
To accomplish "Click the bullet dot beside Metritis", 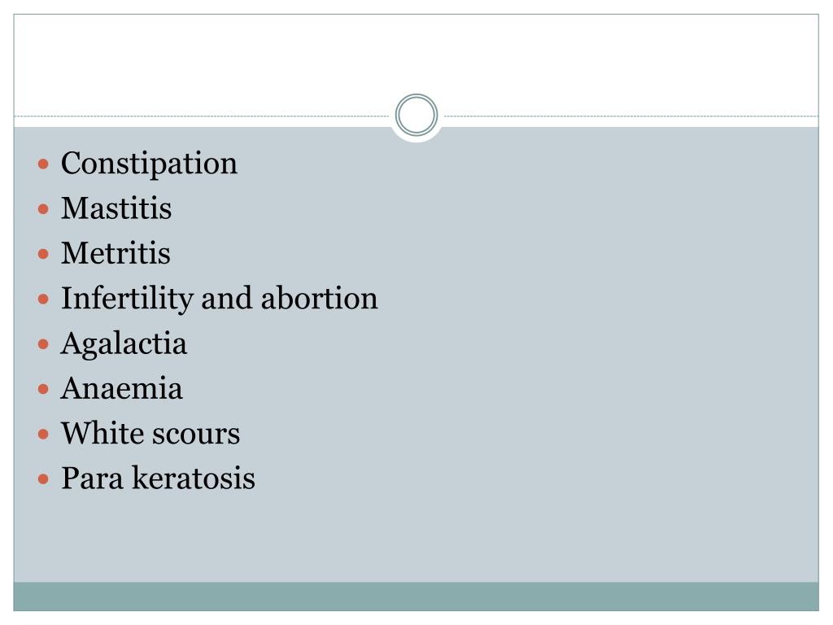I will [x=44, y=255].
